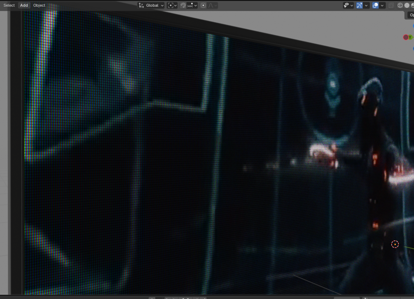Image resolution: width=414 pixels, height=299 pixels.
Task: Open the overlays options dropdown arrow
Action: click(382, 5)
